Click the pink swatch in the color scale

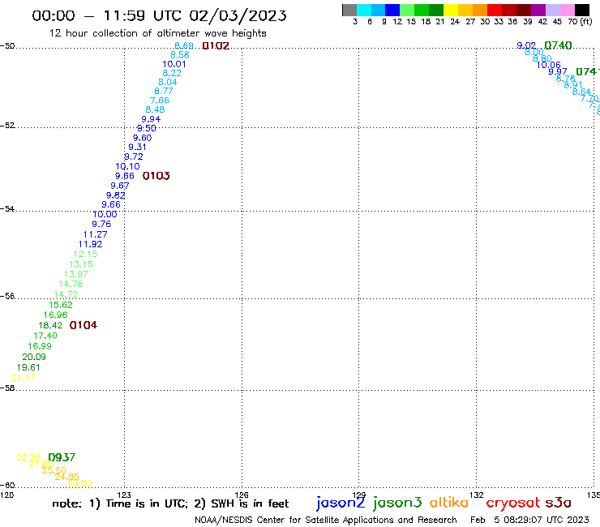(567, 10)
